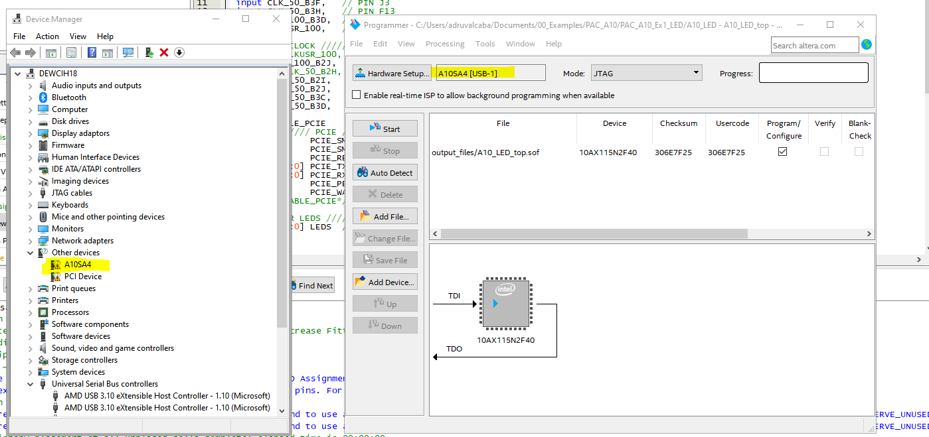Open Window menu in Programmer
Viewport: 929px width, 437px height.
520,44
